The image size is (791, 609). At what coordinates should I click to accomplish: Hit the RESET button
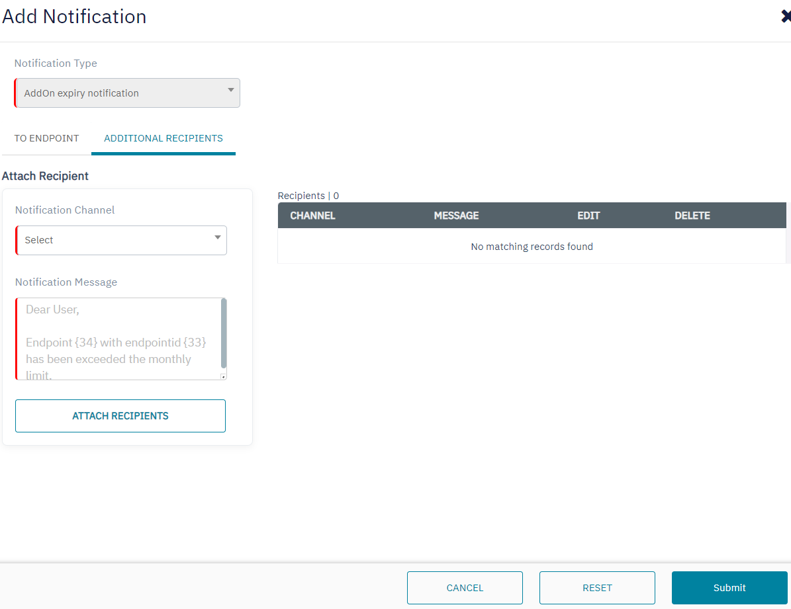[597, 588]
